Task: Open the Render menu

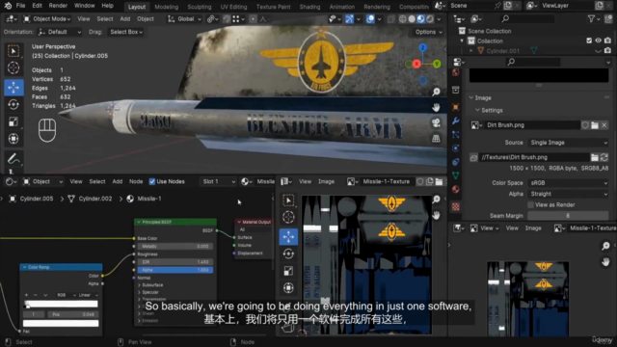Action: click(x=58, y=6)
